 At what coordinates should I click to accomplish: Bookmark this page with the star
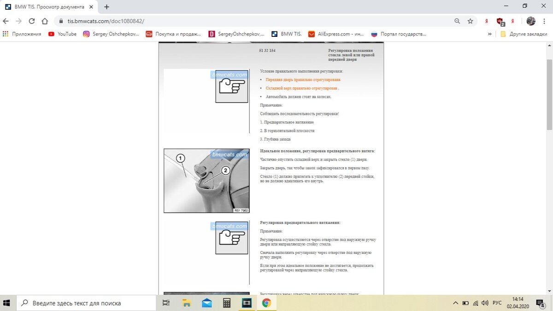point(470,21)
